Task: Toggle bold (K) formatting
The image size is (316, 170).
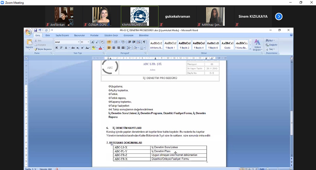Action: 57,48
